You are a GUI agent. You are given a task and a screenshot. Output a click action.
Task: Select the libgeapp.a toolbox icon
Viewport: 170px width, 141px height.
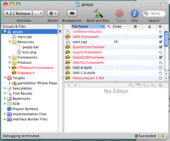click(14, 73)
